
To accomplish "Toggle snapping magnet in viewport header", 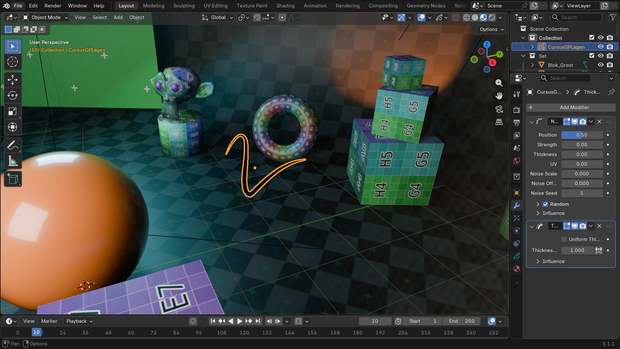I will (x=257, y=17).
